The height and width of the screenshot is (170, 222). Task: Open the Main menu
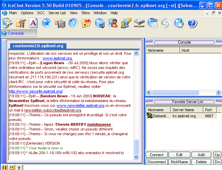tap(13, 13)
